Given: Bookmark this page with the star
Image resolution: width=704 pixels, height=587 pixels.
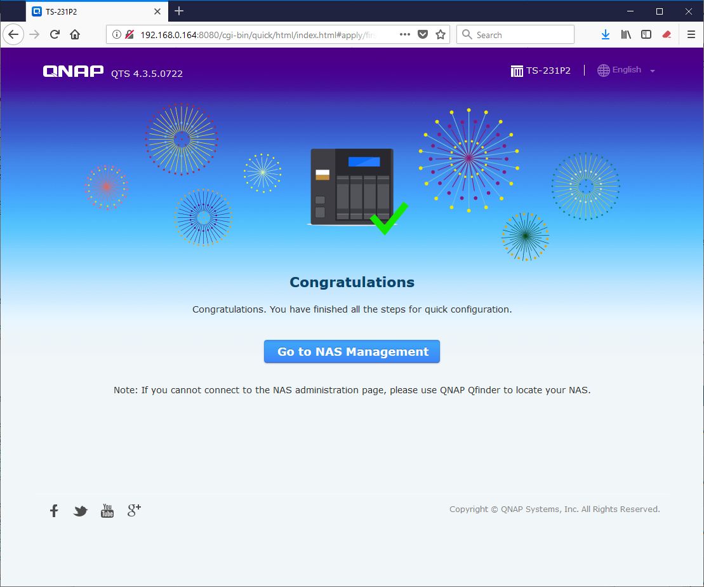Looking at the screenshot, I should click(441, 34).
